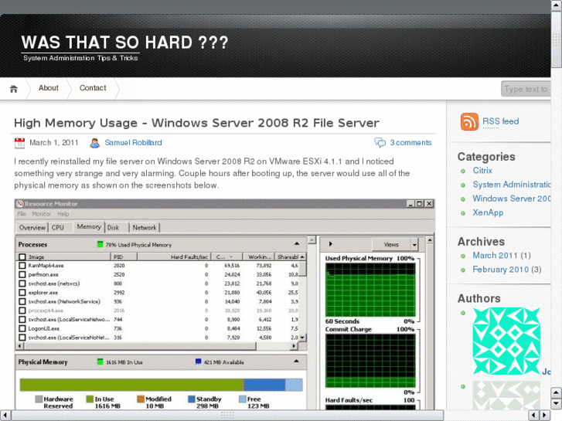The image size is (562, 421).
Task: Click the author avatar icon beside Samuel Robillard
Action: click(94, 143)
